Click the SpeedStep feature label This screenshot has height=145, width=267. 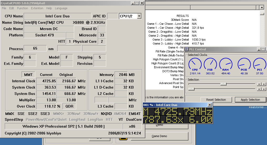[x=14, y=119]
